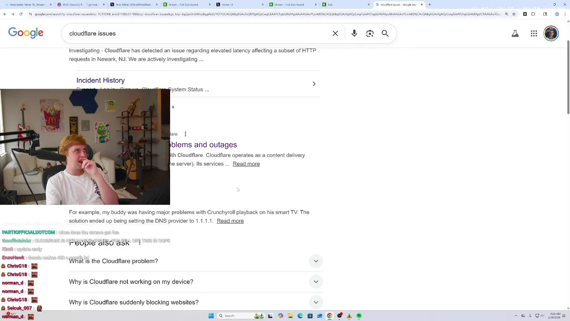Click the webcam overlay video

pyautogui.click(x=85, y=147)
